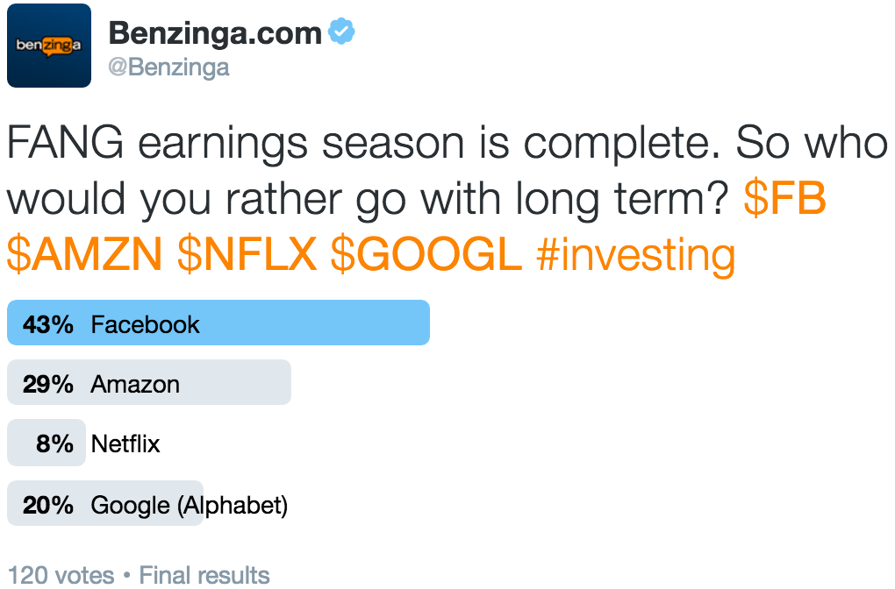The width and height of the screenshot is (895, 589).
Task: Click the 43% percentage label
Action: click(48, 324)
